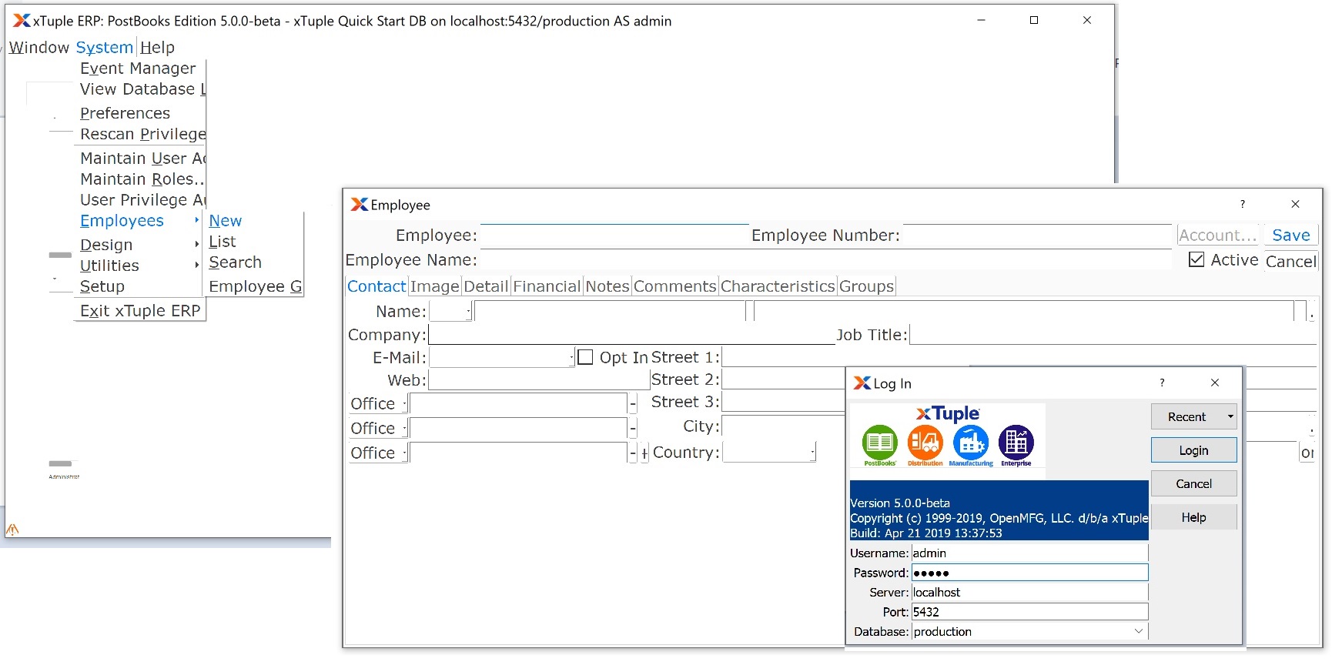Switch to the Characteristics tab

point(778,286)
